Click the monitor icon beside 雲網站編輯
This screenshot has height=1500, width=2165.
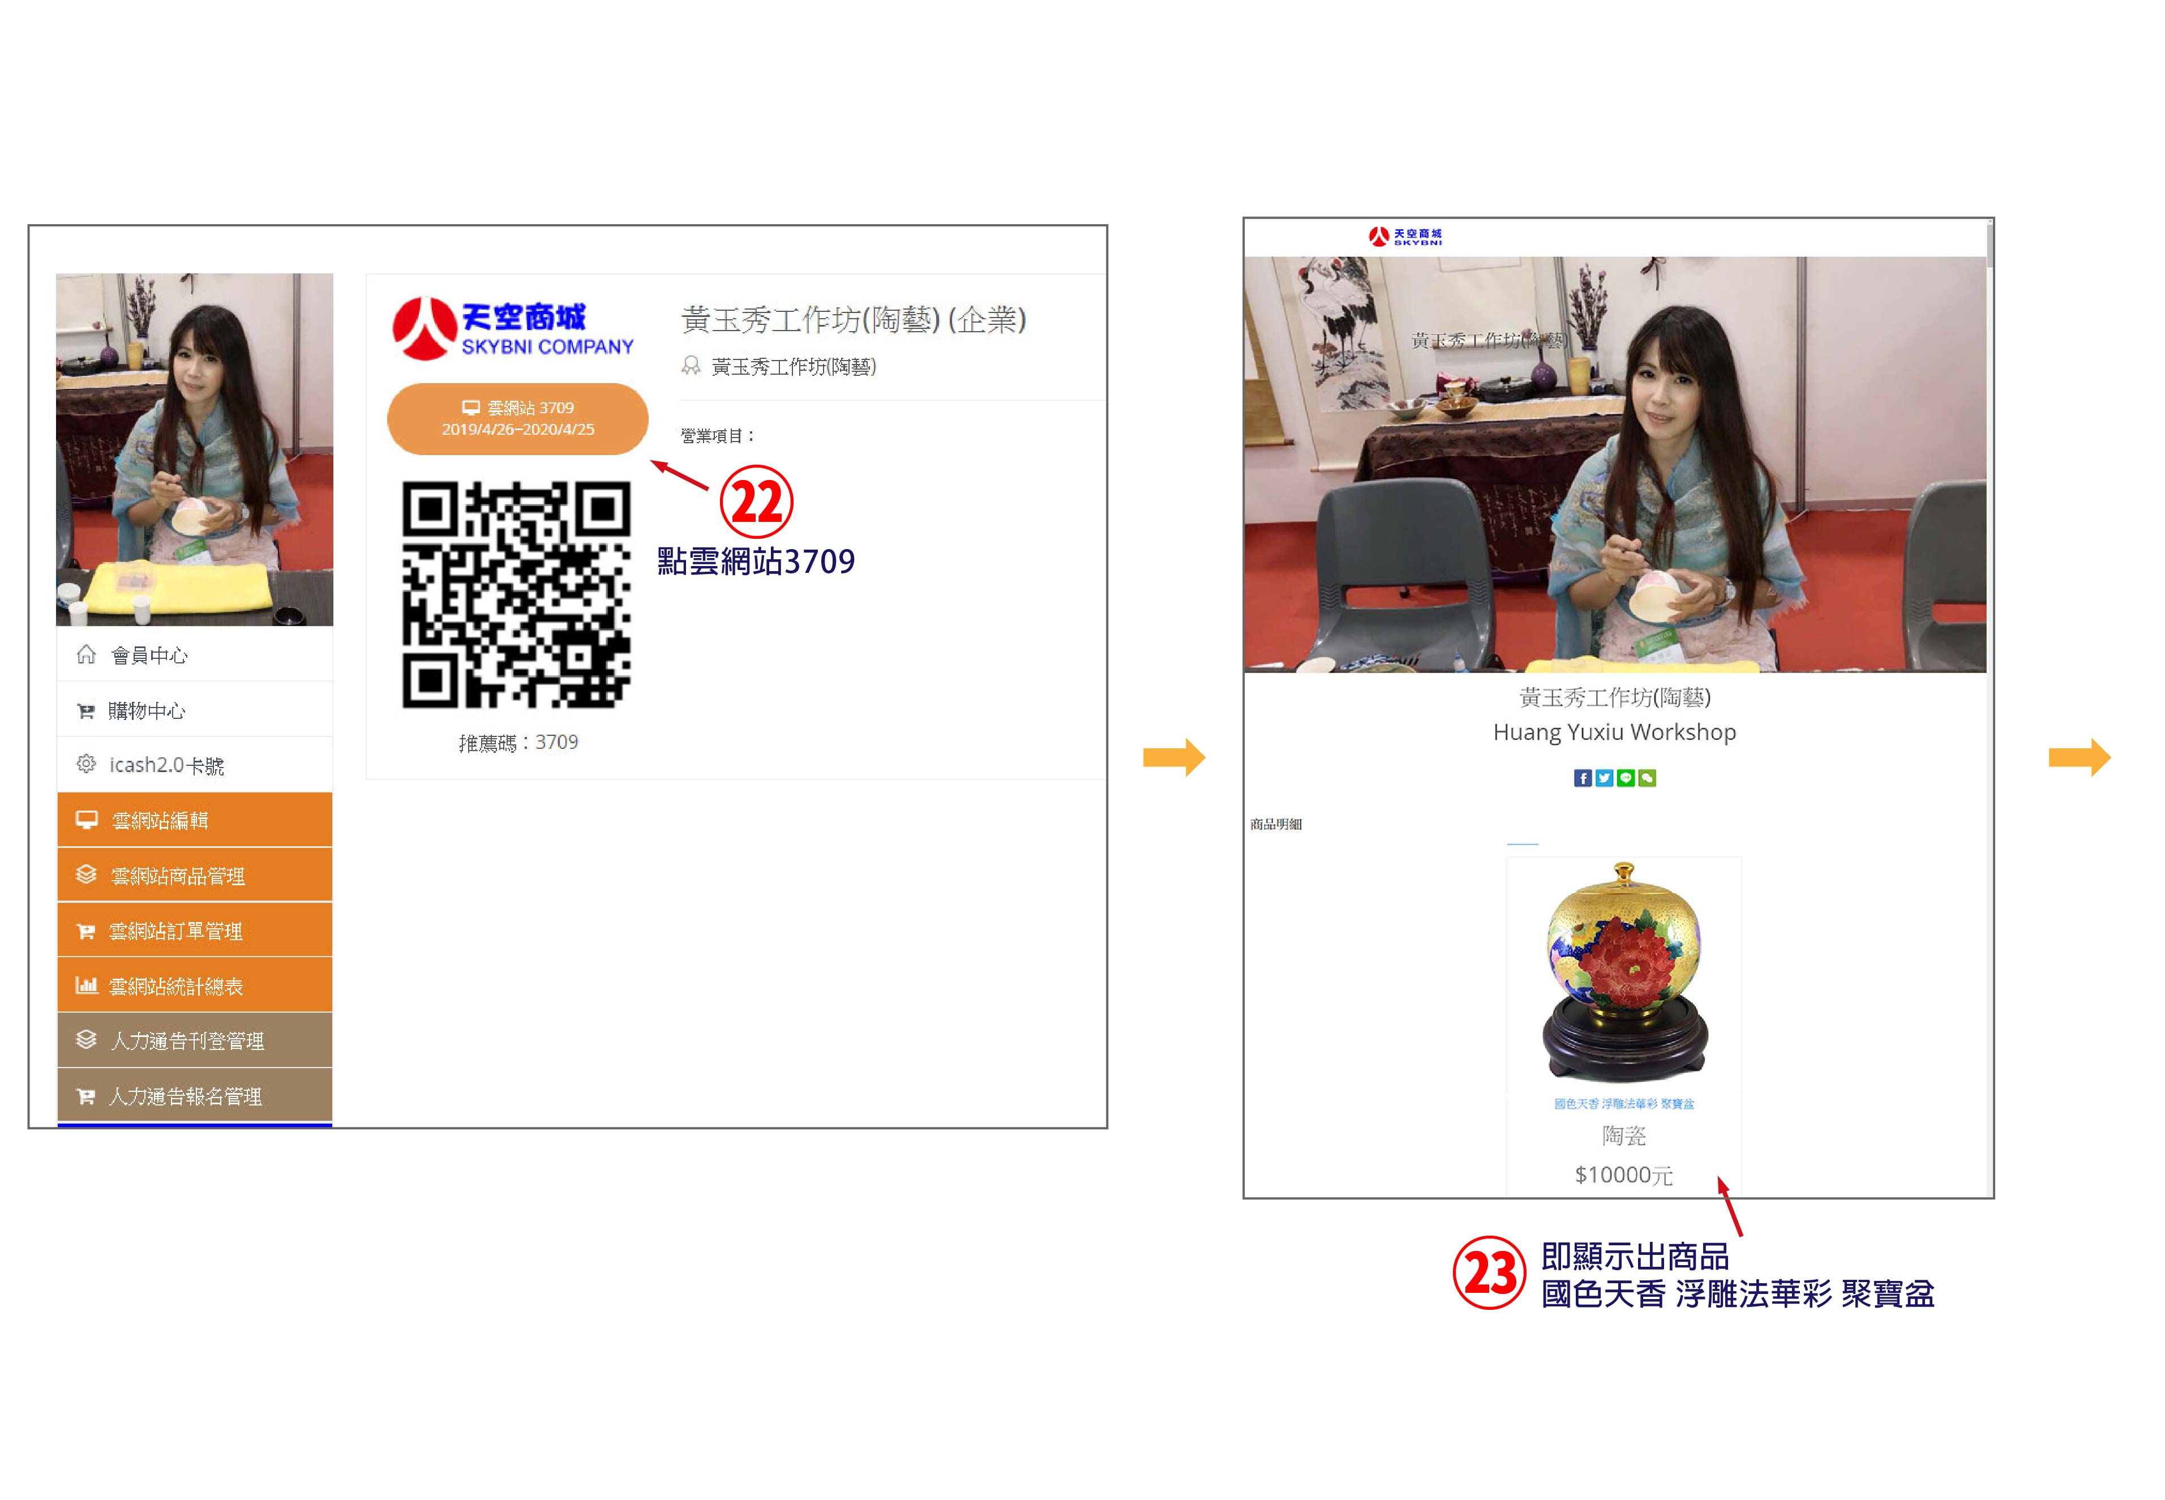pyautogui.click(x=87, y=820)
